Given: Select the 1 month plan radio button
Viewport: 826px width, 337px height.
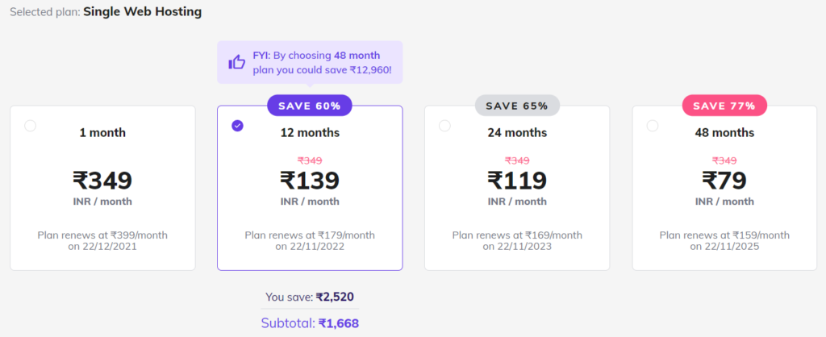Looking at the screenshot, I should [x=30, y=126].
